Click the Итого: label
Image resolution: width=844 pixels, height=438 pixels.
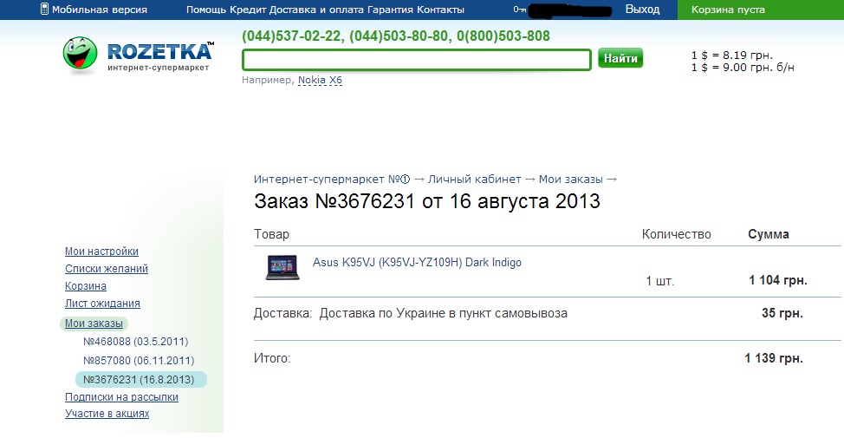pos(272,358)
